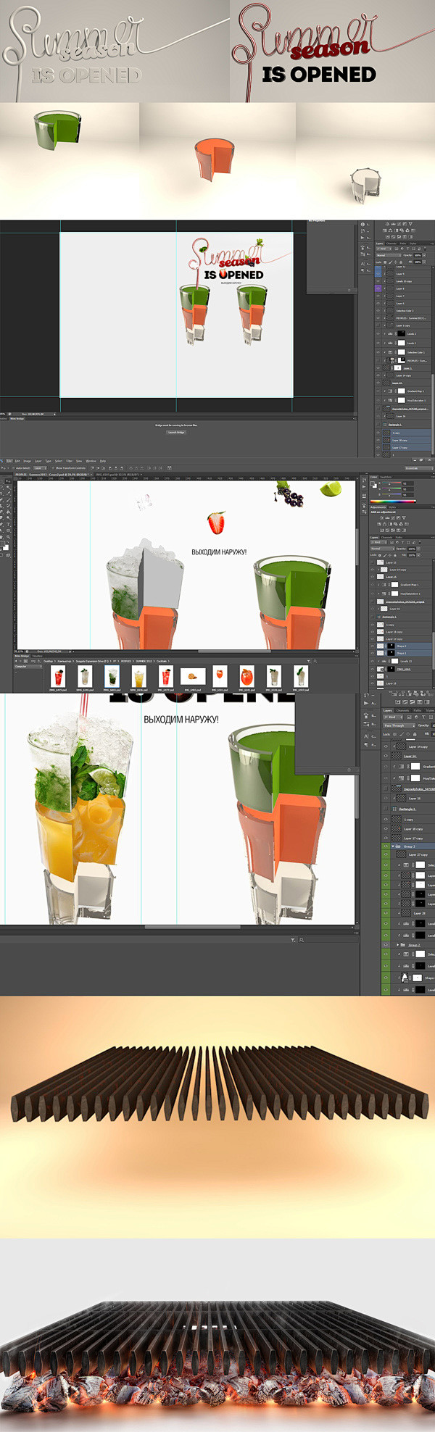Click the Levels 2 adjustment icon
The image size is (435, 1432).
pyautogui.click(x=391, y=334)
